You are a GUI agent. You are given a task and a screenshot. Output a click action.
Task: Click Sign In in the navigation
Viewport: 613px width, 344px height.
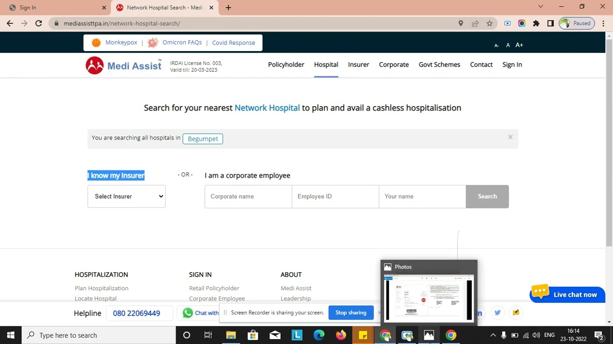(x=512, y=64)
